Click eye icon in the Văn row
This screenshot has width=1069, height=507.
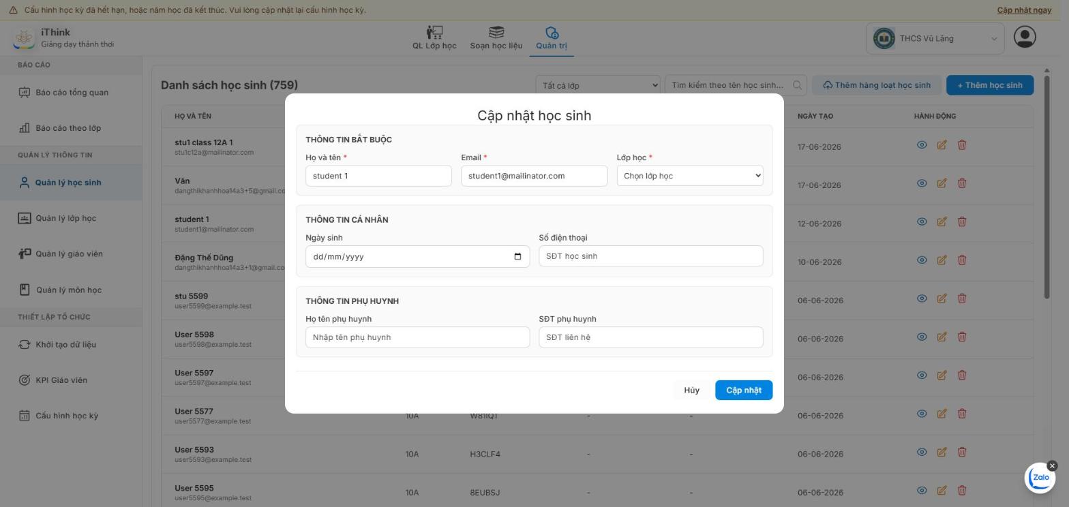[922, 183]
